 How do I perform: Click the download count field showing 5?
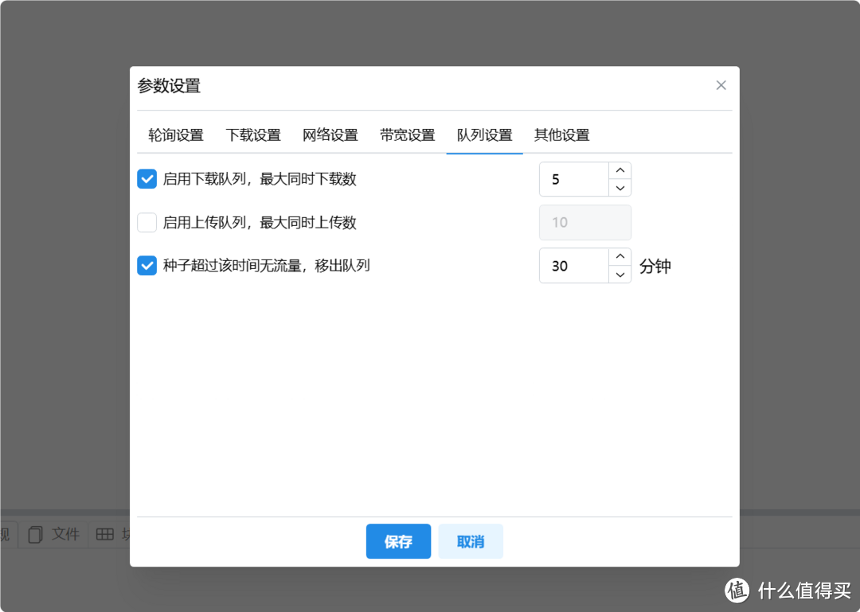[575, 179]
